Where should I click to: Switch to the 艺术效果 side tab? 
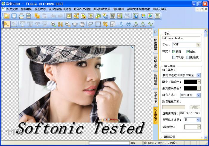coord(156,98)
